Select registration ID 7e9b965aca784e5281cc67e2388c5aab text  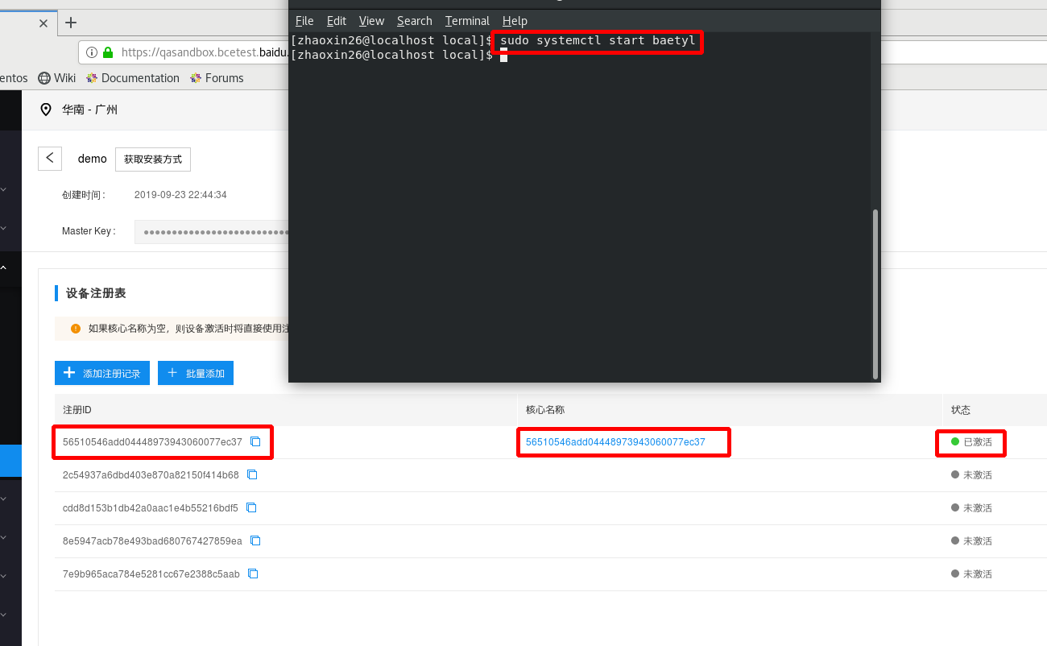tap(151, 574)
